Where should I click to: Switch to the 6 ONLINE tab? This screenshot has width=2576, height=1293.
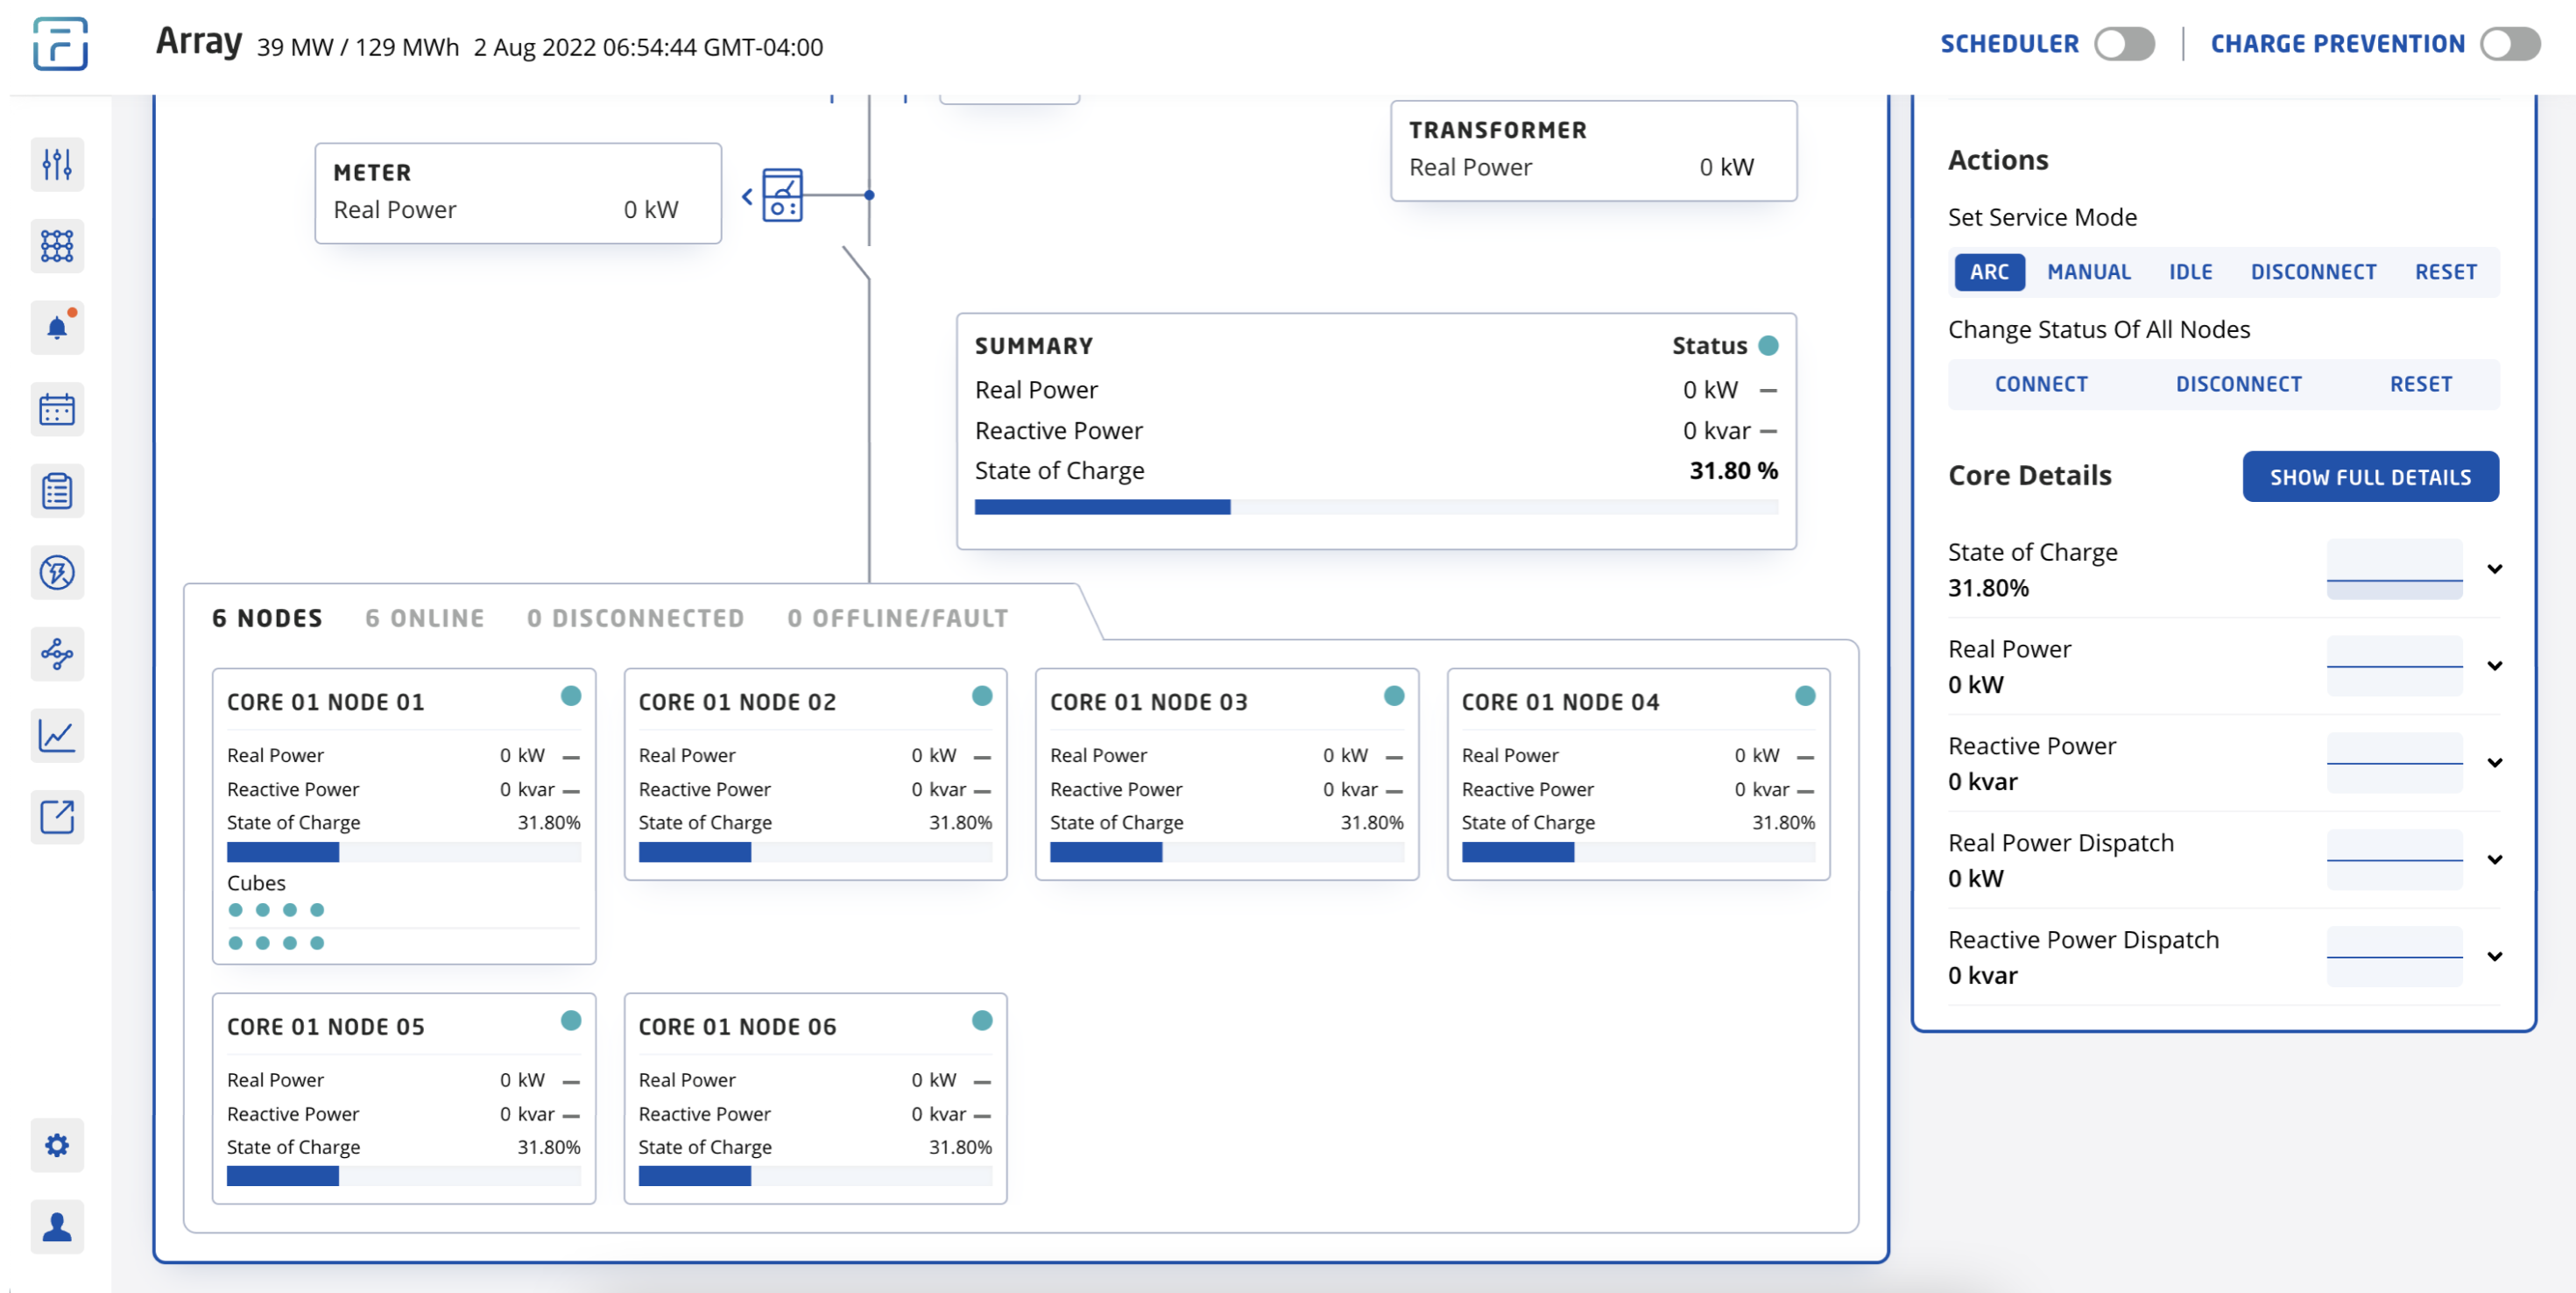tap(425, 618)
